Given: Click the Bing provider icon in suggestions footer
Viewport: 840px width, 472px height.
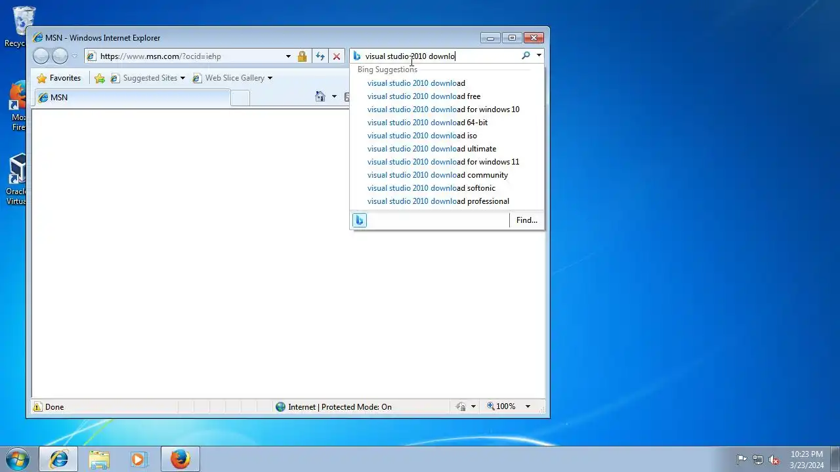Looking at the screenshot, I should point(359,220).
